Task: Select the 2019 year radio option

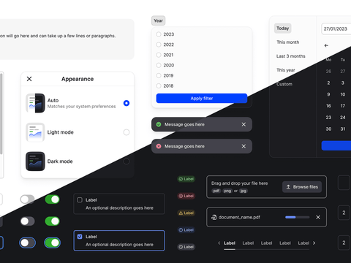Action: click(159, 75)
